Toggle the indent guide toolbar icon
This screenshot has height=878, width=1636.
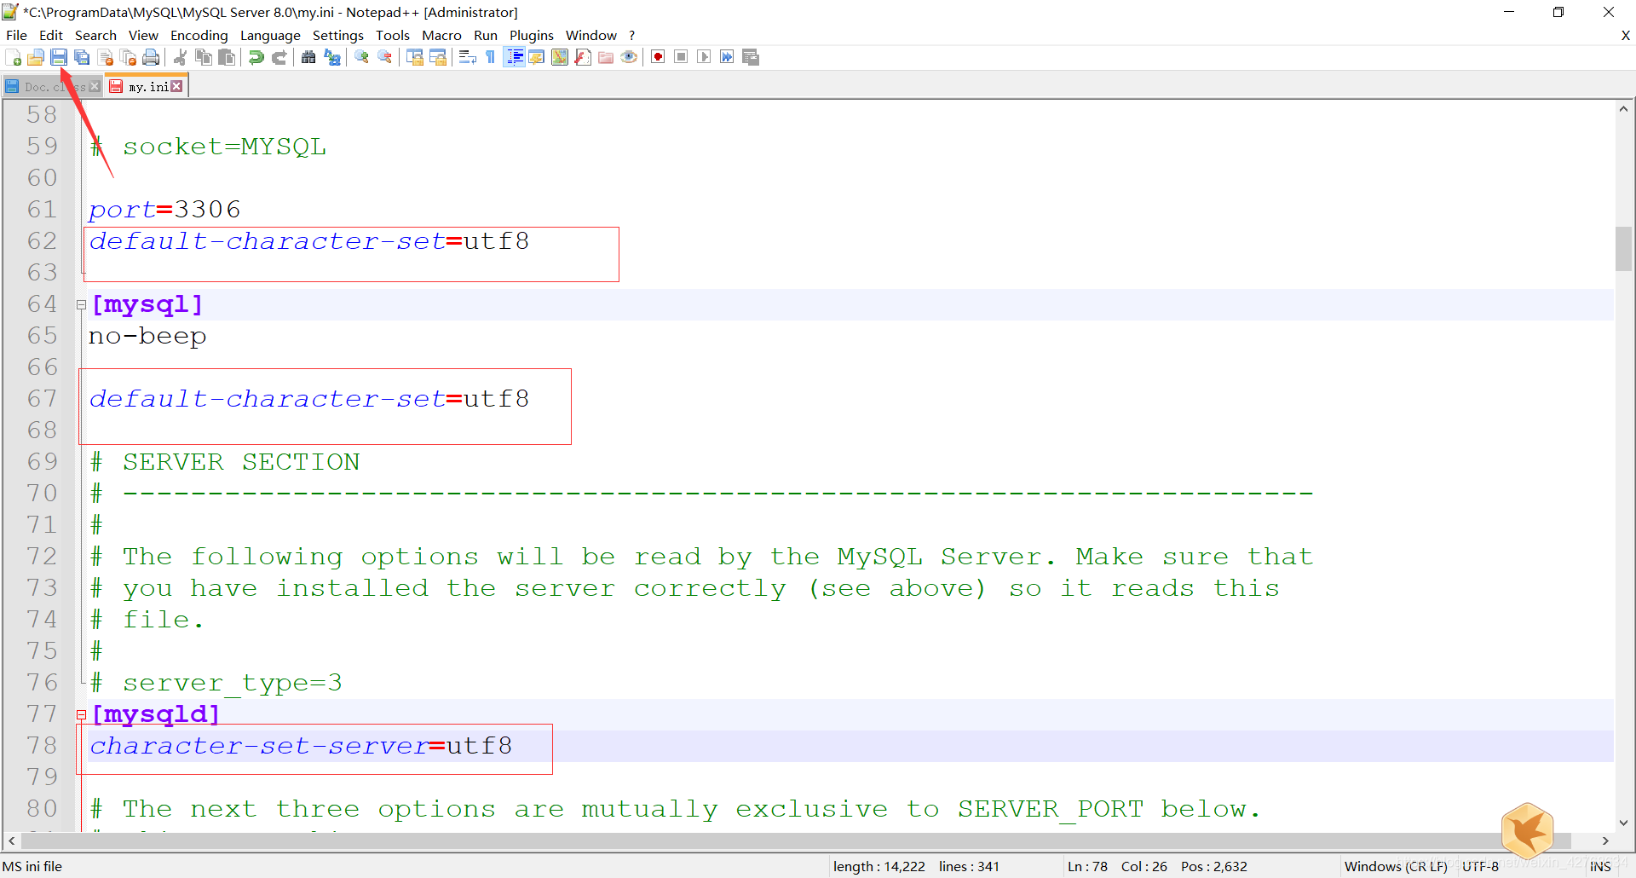[x=515, y=57]
